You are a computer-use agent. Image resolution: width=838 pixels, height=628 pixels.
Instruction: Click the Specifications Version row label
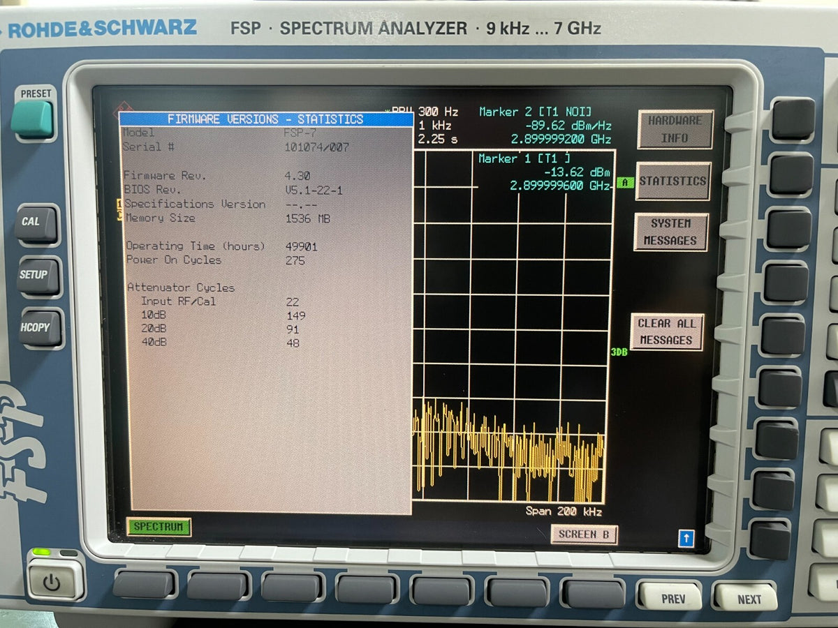(x=196, y=204)
